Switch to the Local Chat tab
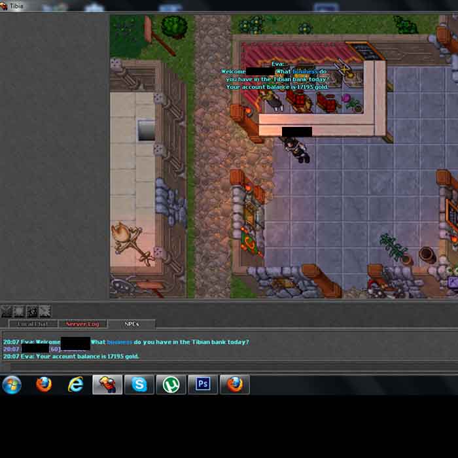 click(x=33, y=324)
